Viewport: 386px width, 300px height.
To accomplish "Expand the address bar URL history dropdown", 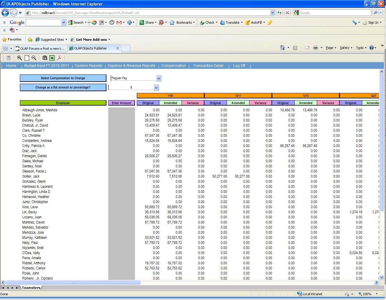I will coord(272,13).
